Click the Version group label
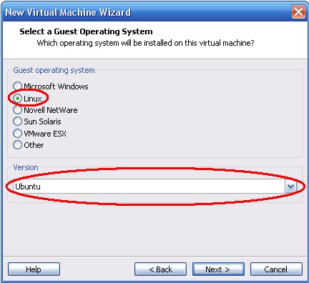 coord(26,167)
